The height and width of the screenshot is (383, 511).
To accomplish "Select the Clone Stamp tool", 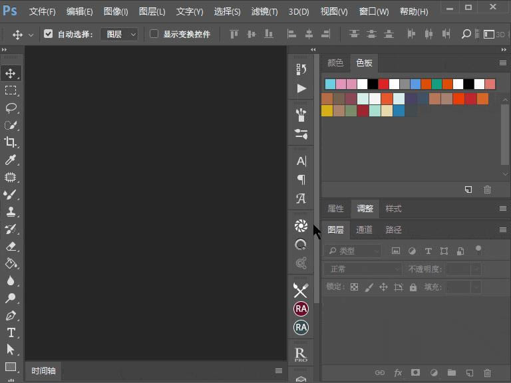I will pyautogui.click(x=11, y=211).
